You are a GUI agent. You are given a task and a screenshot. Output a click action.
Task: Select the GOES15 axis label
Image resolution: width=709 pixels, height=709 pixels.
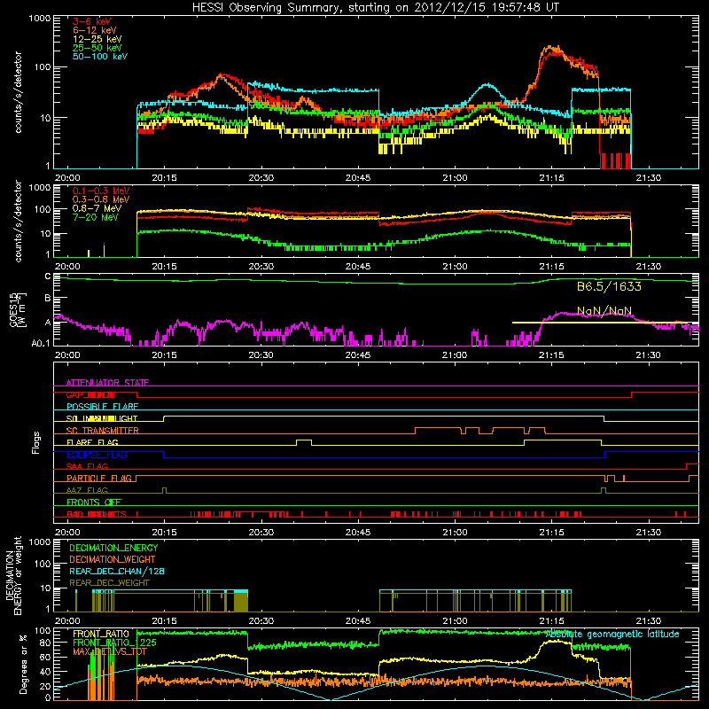point(18,309)
